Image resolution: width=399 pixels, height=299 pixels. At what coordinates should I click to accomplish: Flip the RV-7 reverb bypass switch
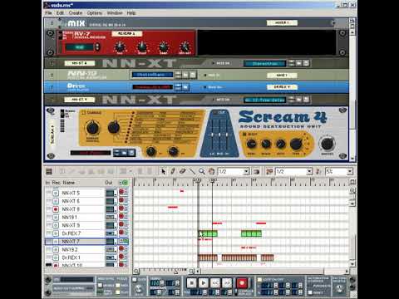tap(60, 35)
